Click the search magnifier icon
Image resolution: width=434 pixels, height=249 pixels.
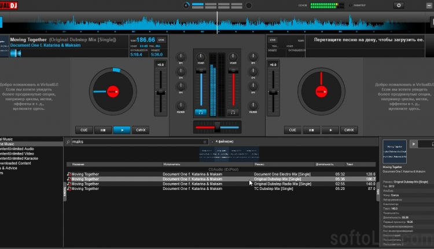pos(68,142)
